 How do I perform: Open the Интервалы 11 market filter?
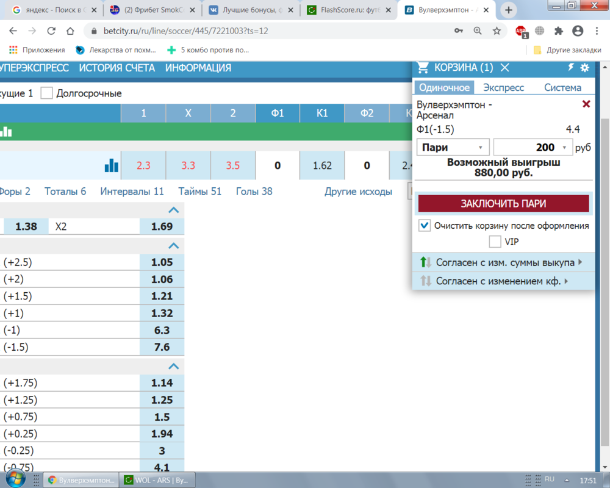[132, 192]
